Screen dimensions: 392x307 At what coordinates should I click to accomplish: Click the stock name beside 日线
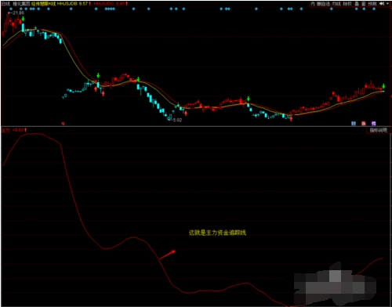(x=21, y=4)
